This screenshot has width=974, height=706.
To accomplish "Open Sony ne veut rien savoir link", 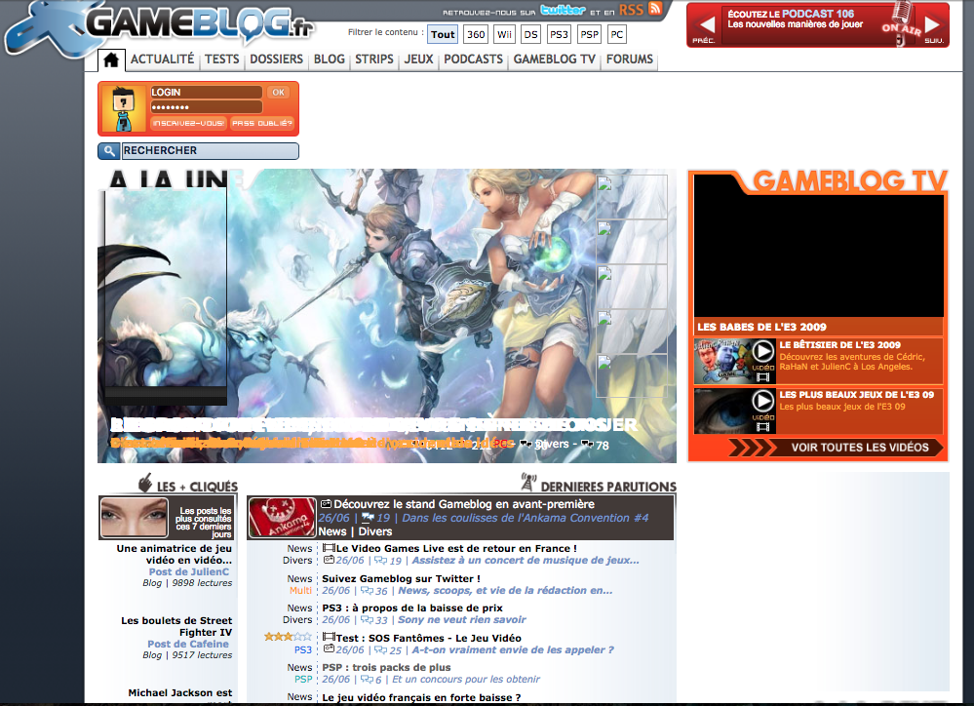I will (x=461, y=619).
